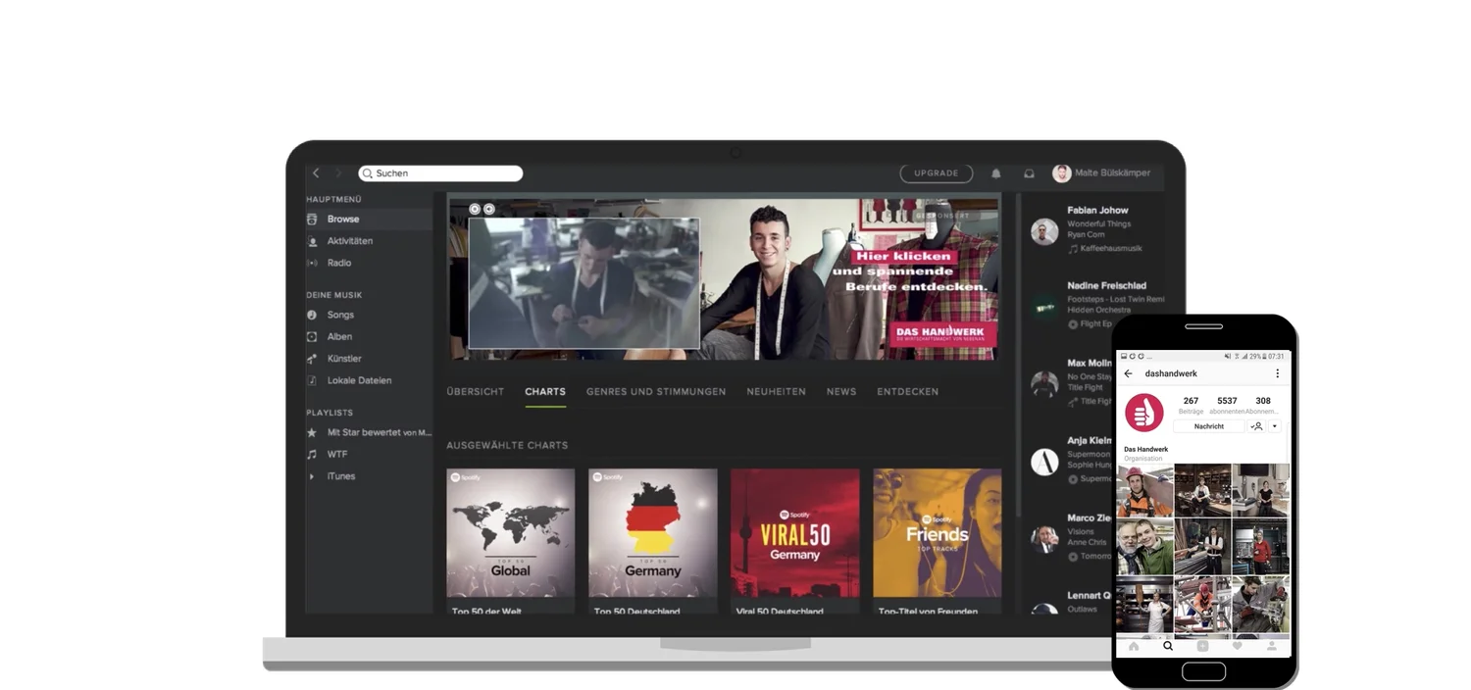Tap the Instagram photo of worker in orange helmet
This screenshot has width=1471, height=690.
coord(1144,490)
